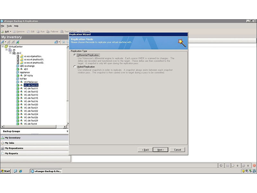Click first connect icon in inventory toolbar
257x193 pixels.
point(2,42)
